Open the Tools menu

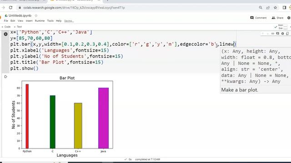50,21
